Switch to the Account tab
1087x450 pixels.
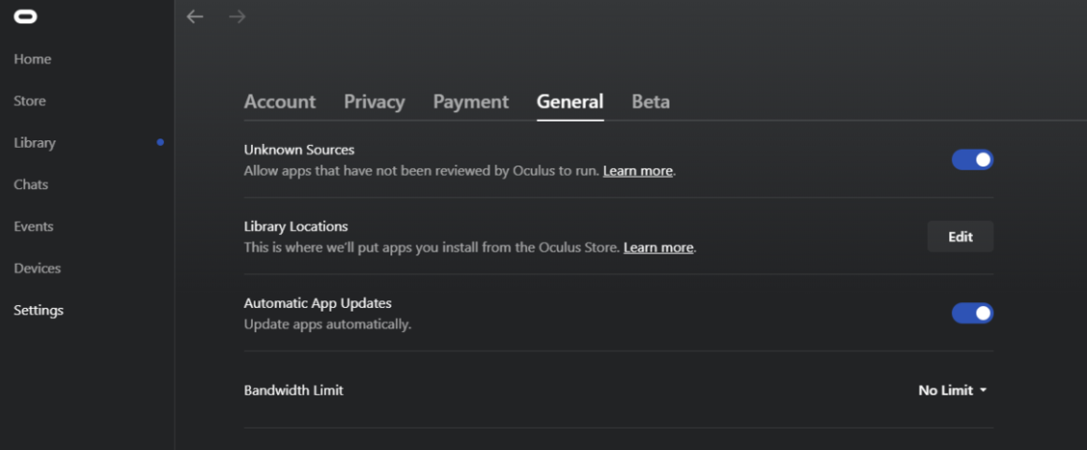280,102
